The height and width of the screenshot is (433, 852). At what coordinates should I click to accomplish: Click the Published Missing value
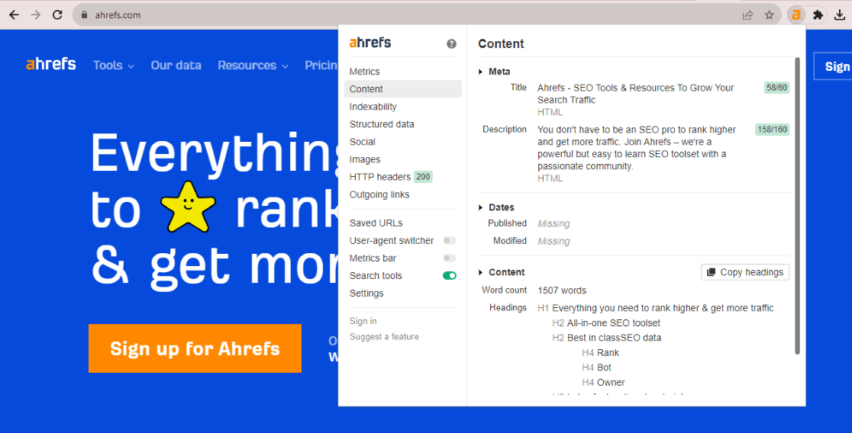553,223
